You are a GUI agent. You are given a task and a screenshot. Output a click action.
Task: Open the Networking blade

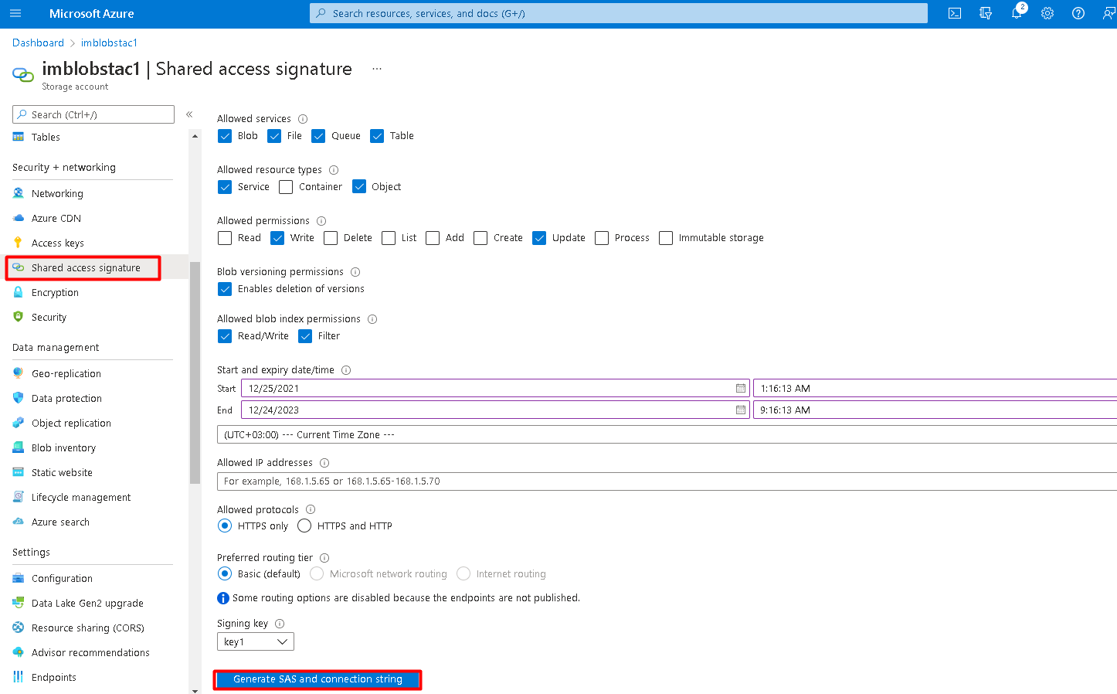click(57, 193)
